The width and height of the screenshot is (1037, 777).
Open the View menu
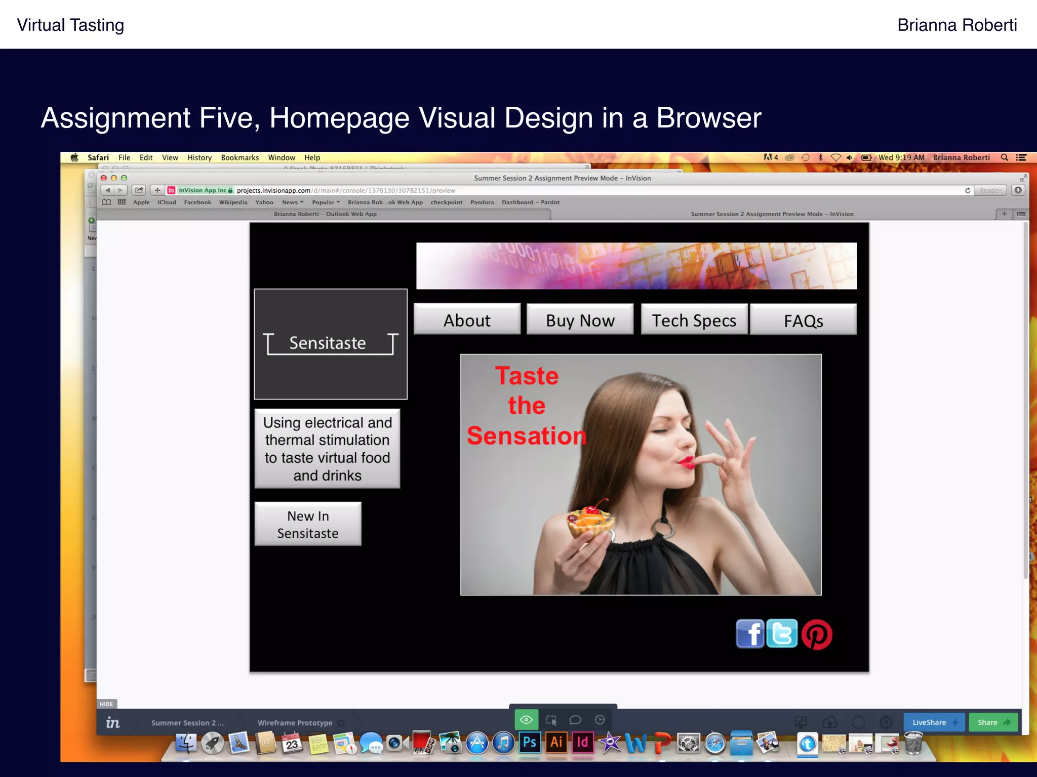tap(170, 157)
